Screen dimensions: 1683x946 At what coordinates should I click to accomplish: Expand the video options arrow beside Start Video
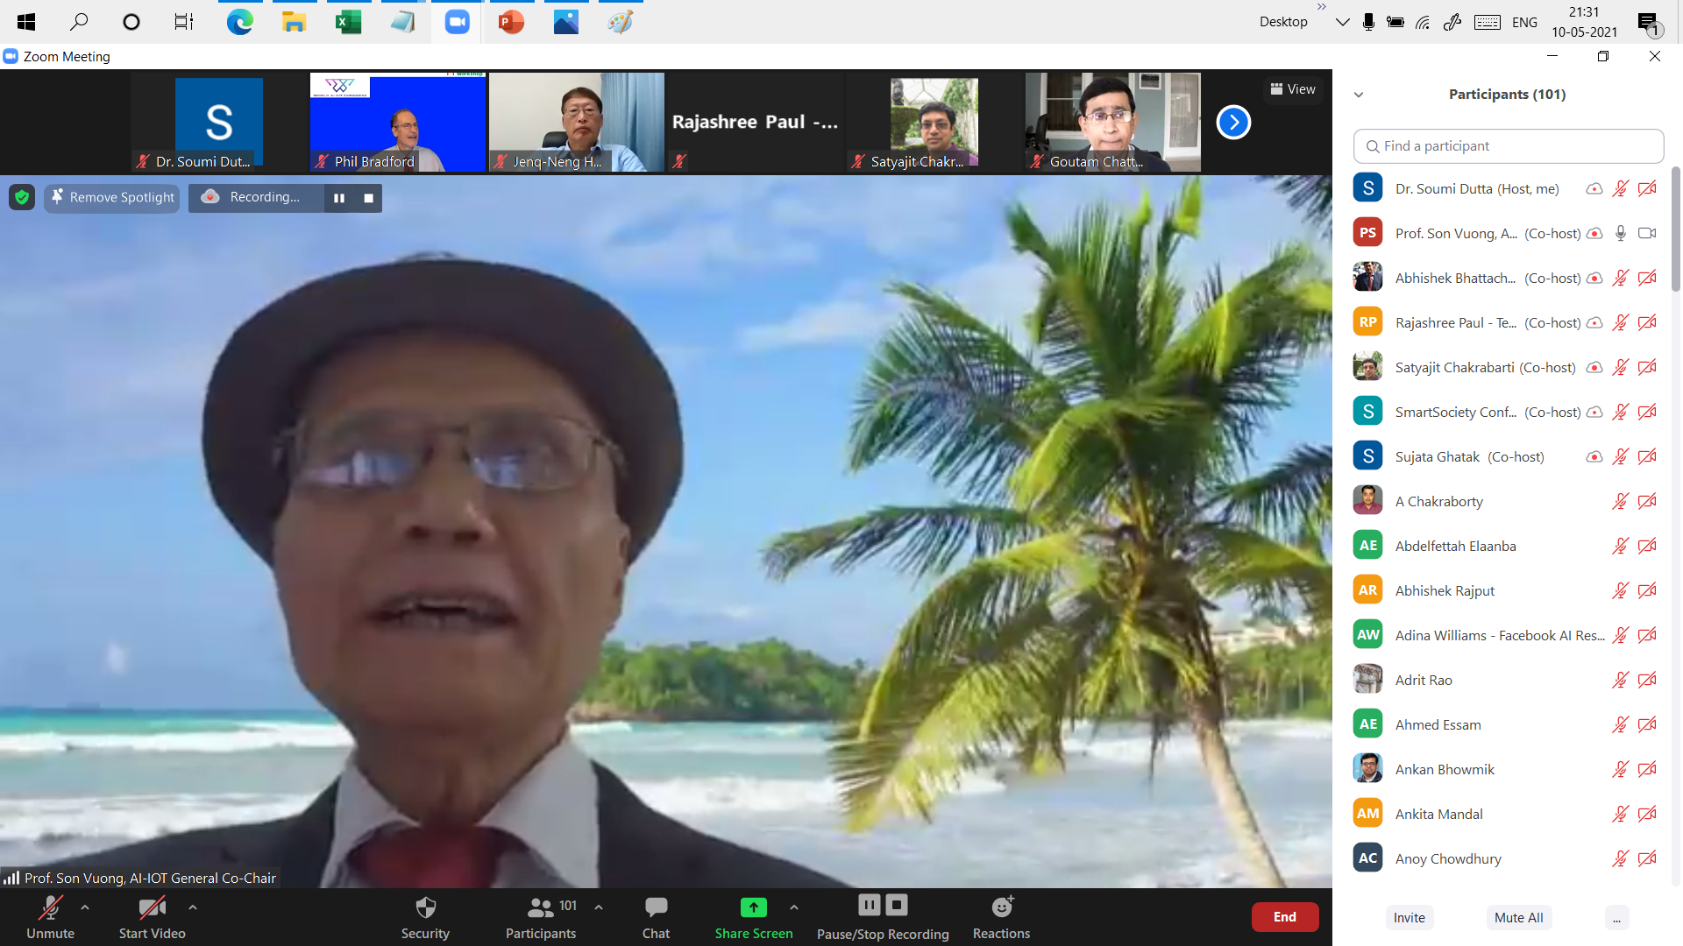coord(192,907)
